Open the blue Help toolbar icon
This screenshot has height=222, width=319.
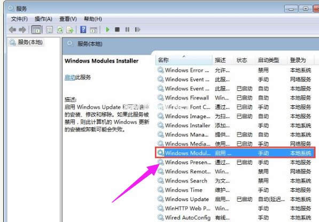point(83,30)
